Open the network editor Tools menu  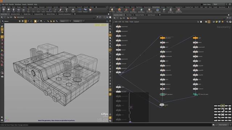[131, 22]
